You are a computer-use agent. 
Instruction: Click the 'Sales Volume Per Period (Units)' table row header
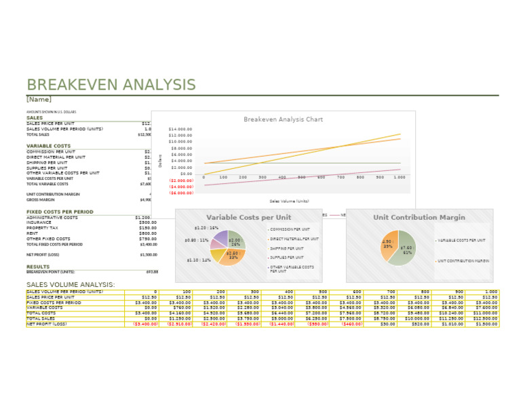click(x=75, y=292)
